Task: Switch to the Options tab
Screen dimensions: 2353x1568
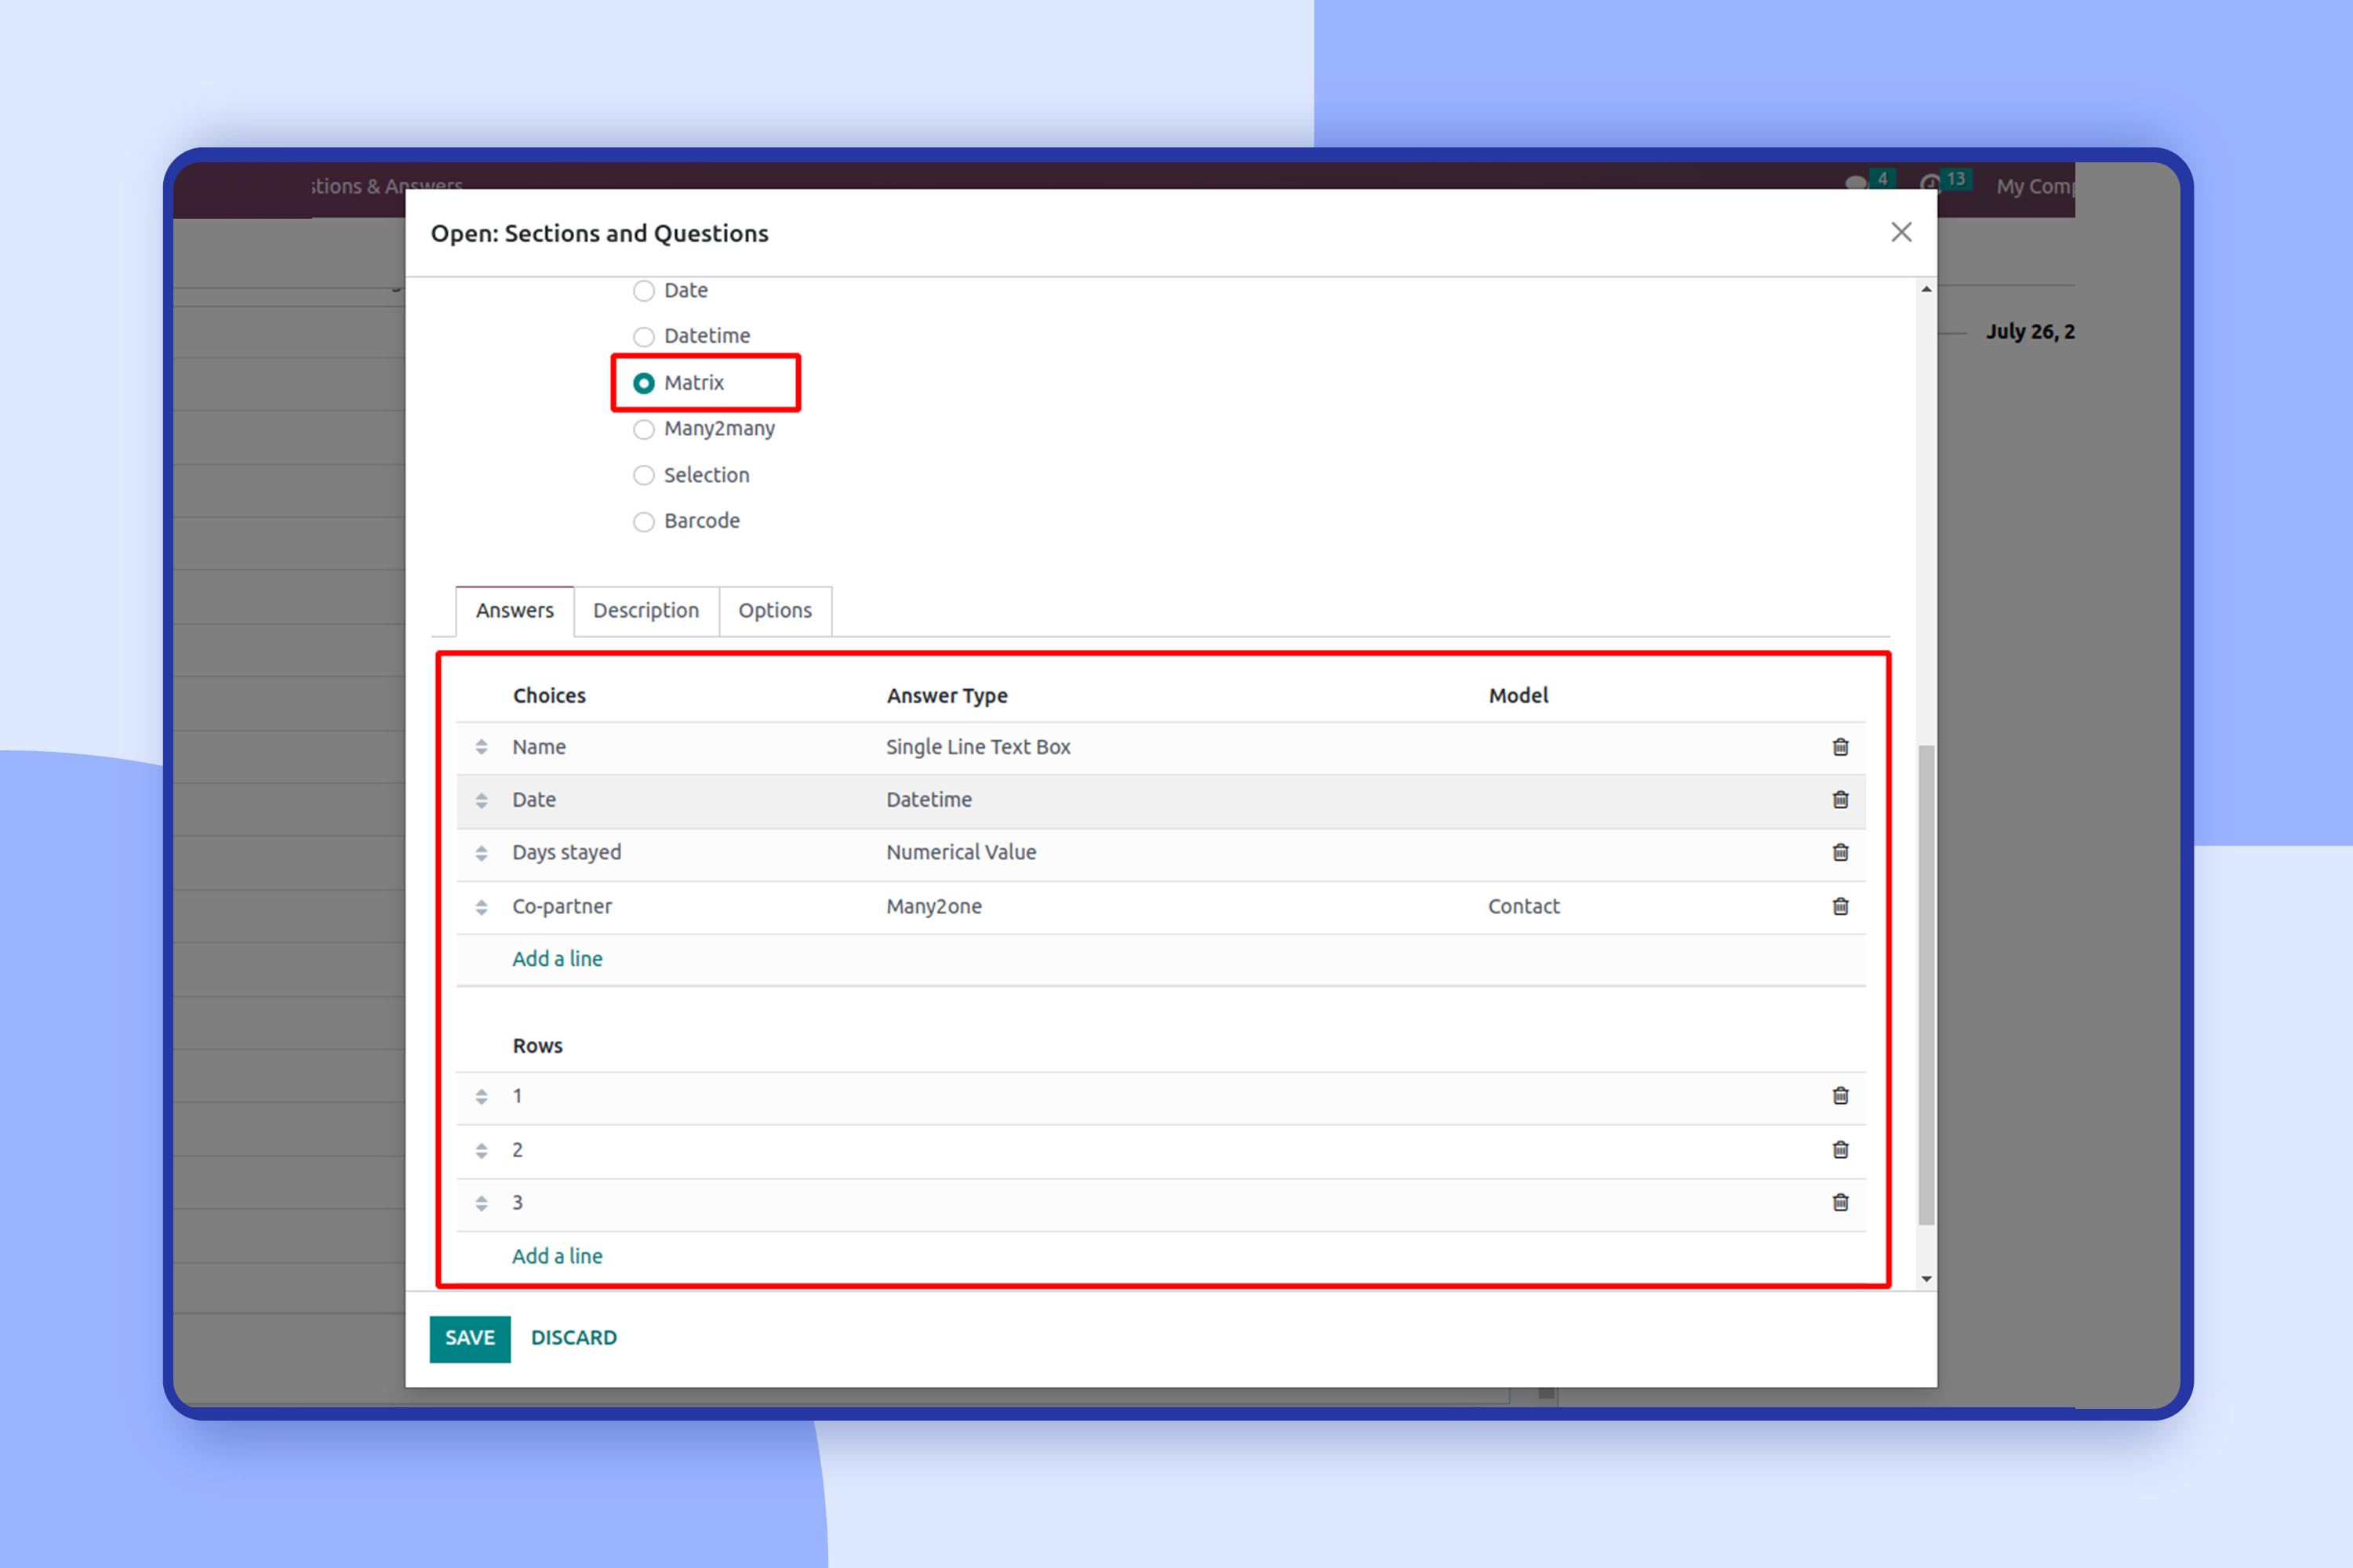Action: pos(774,610)
